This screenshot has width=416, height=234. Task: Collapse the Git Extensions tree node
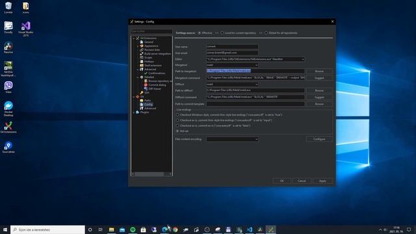134,38
